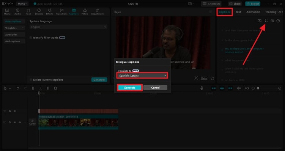The width and height of the screenshot is (285, 151).
Task: Toggle caption track visibility eye
Action: pyautogui.click(x=15, y=111)
